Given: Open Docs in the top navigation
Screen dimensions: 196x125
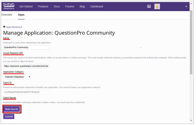Looking at the screenshot, I should (x=57, y=7).
